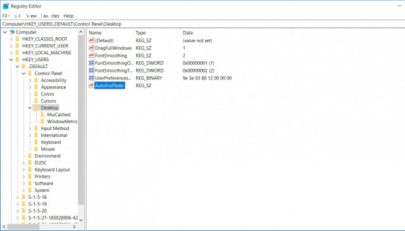The height and width of the screenshot is (231, 405).
Task: Click the HKEY_CURRENT_USER folder icon
Action: 17,46
